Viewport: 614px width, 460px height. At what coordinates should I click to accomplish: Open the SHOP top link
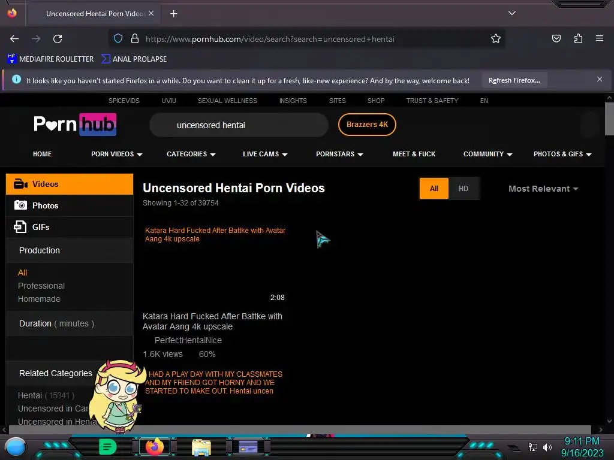(376, 101)
